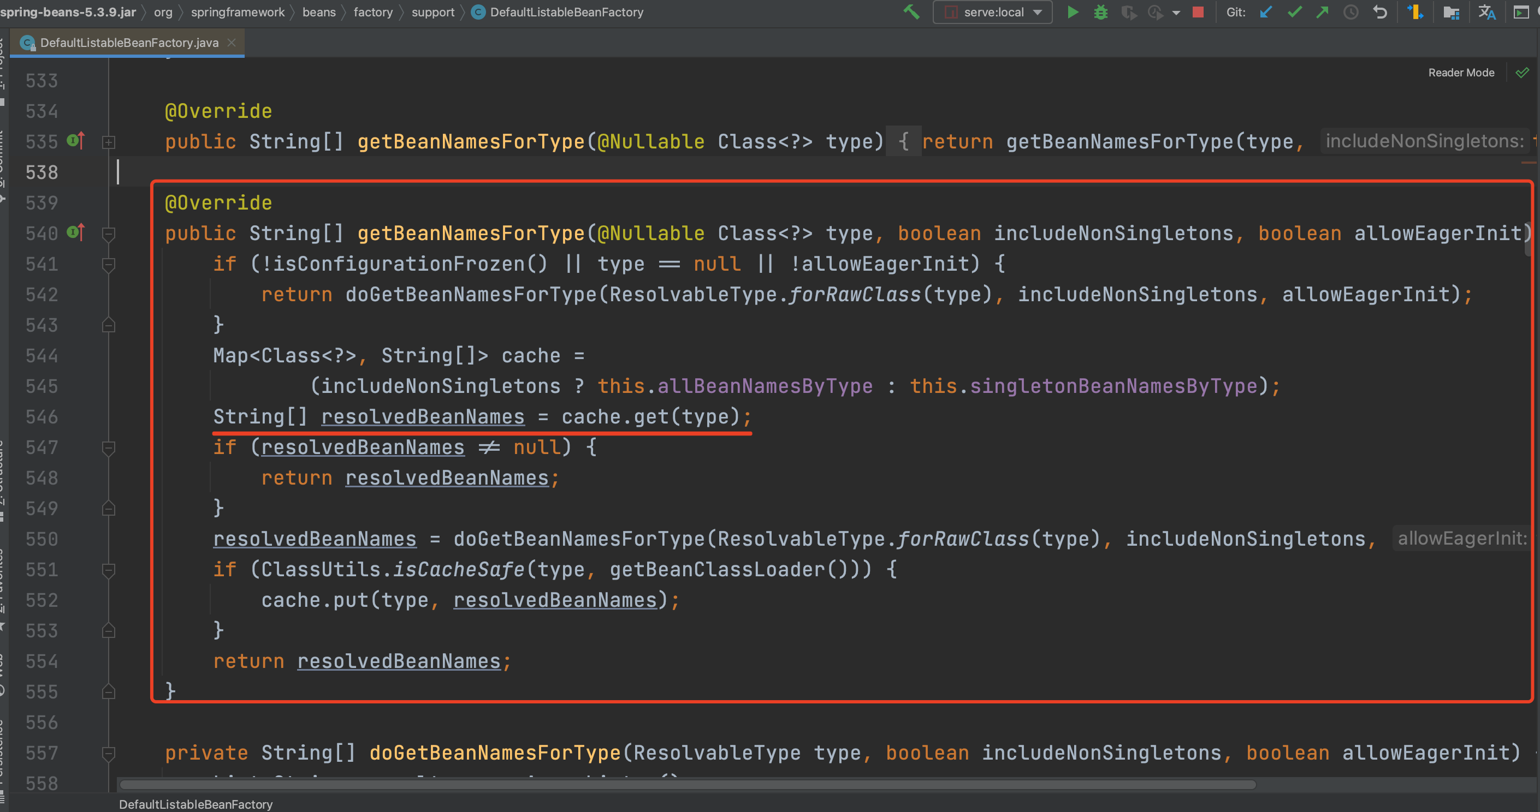Start debugging with the green bug icon
Image resolution: width=1540 pixels, height=812 pixels.
click(x=1100, y=12)
